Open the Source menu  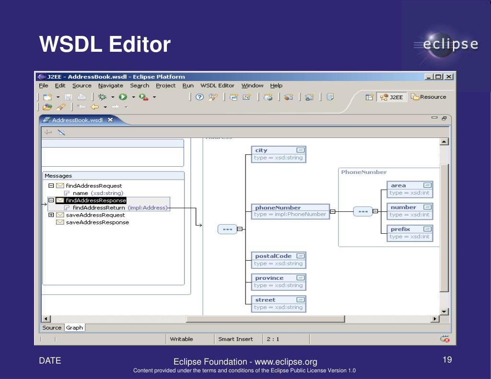(x=82, y=85)
